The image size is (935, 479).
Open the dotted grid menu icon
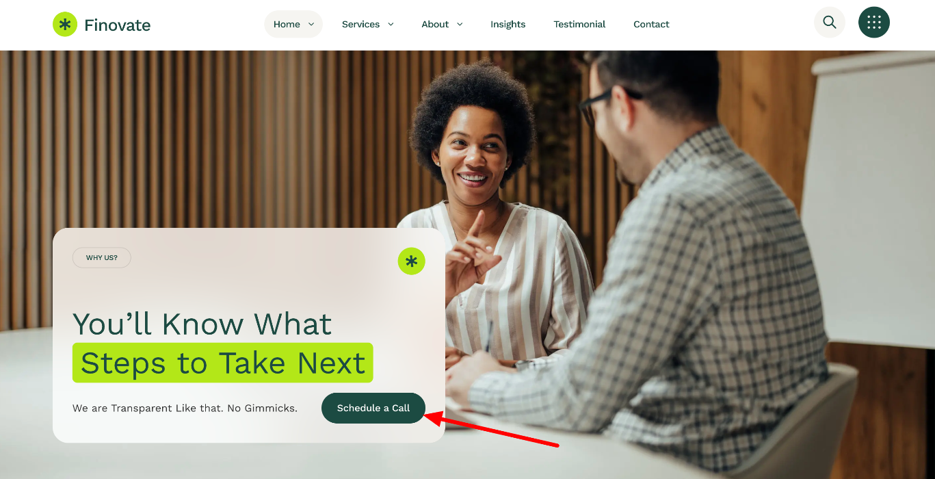tap(874, 23)
